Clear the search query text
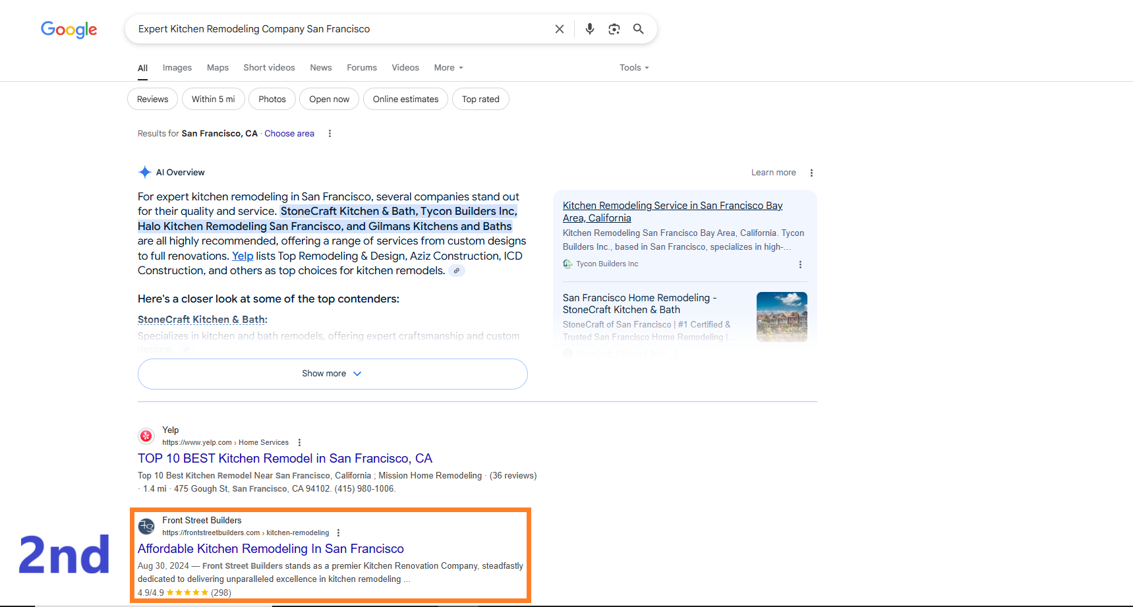Image resolution: width=1133 pixels, height=607 pixels. pos(560,29)
